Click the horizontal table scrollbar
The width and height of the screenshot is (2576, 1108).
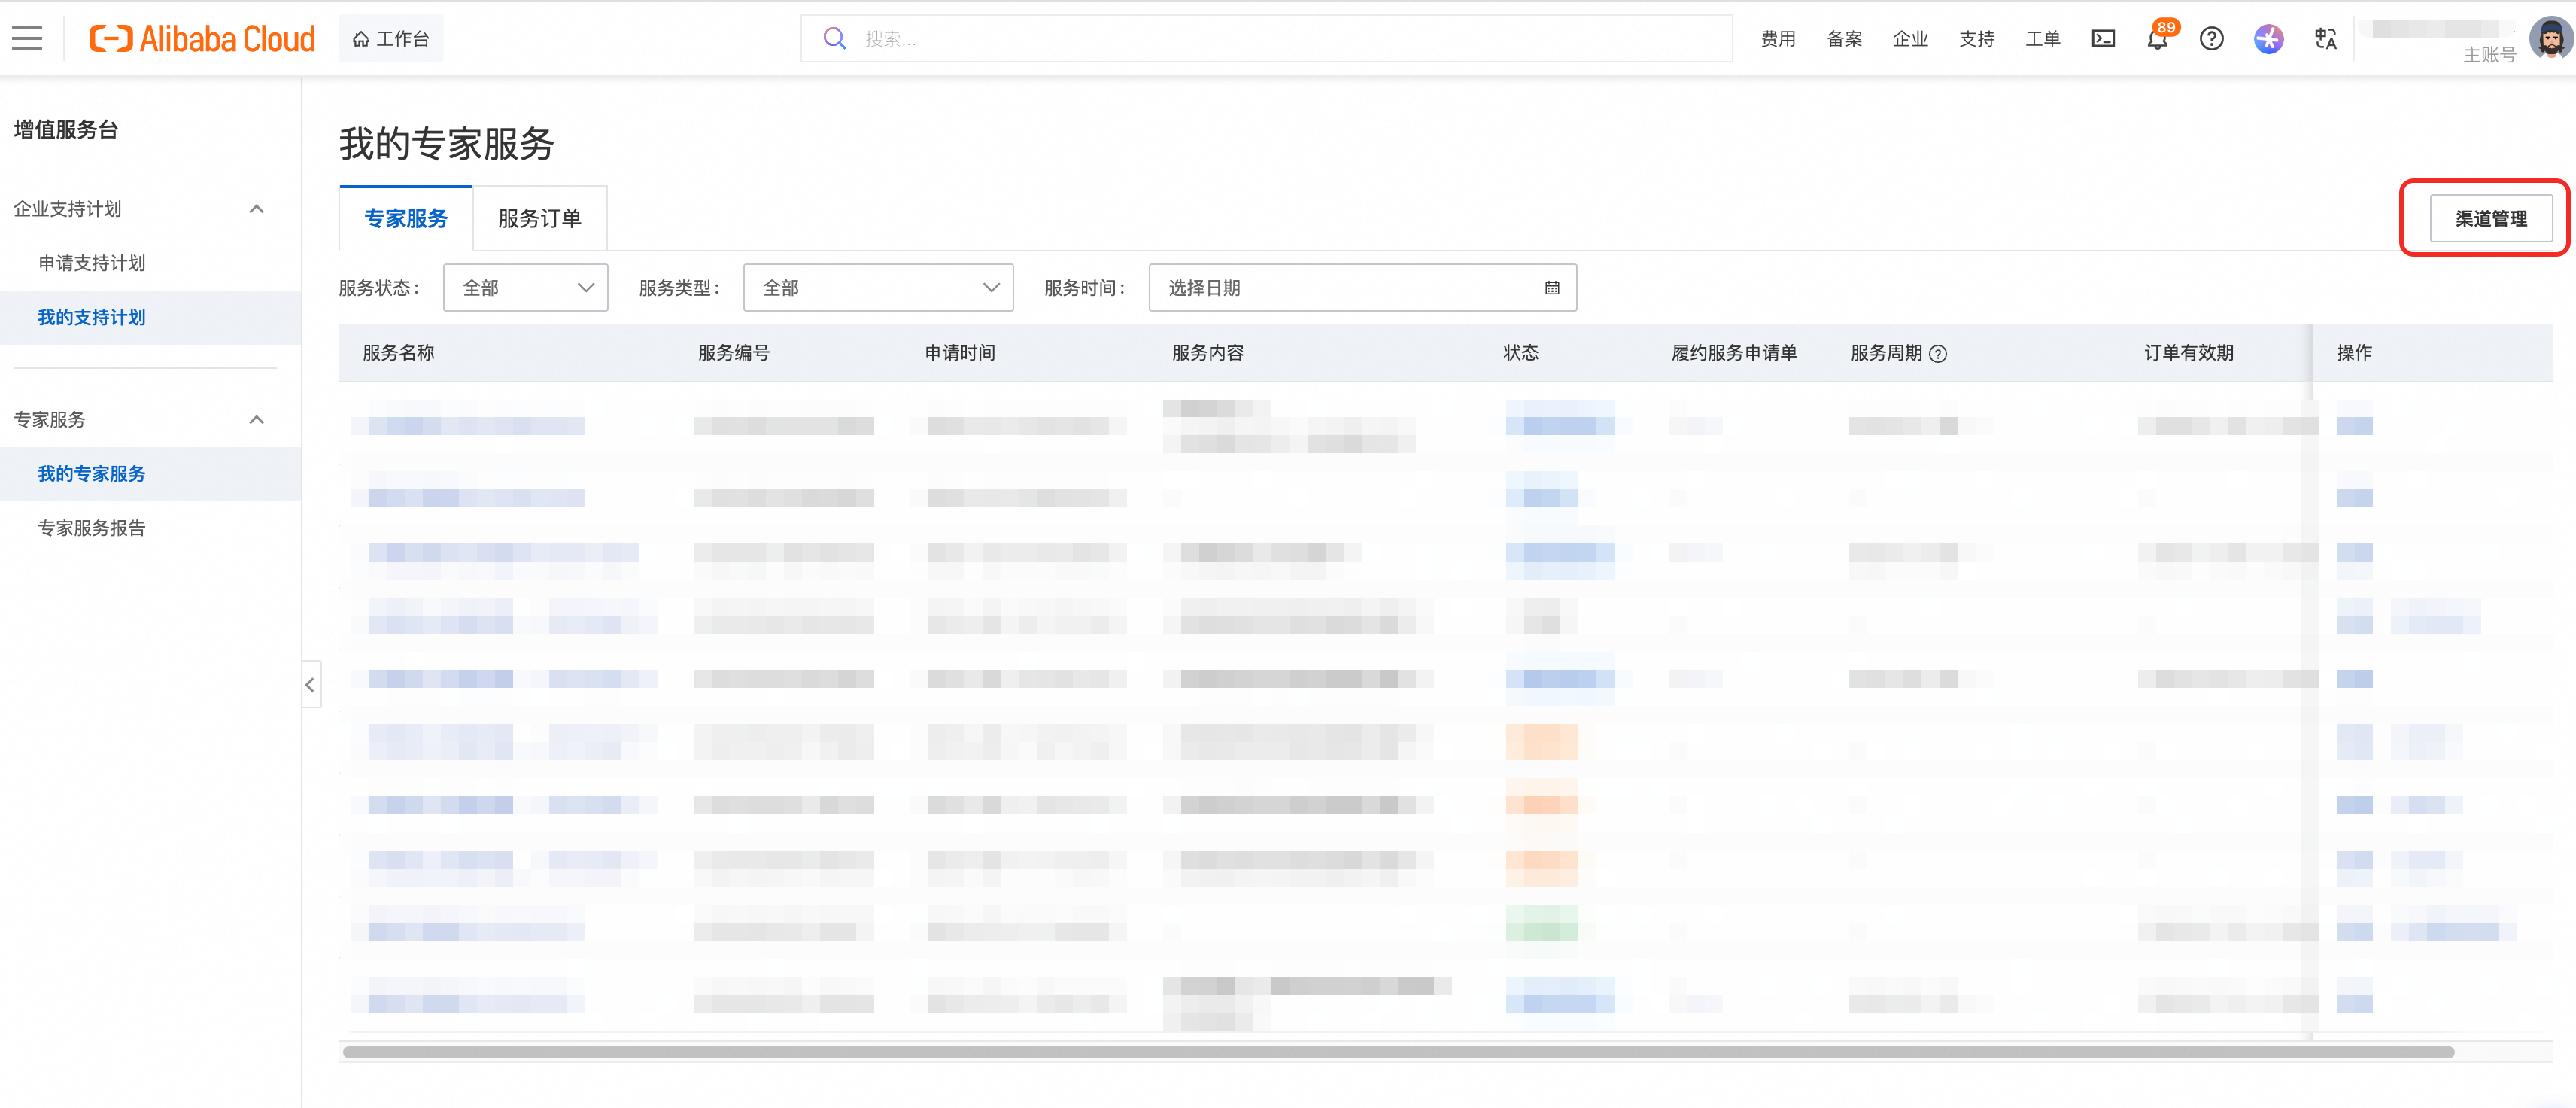1397,1052
